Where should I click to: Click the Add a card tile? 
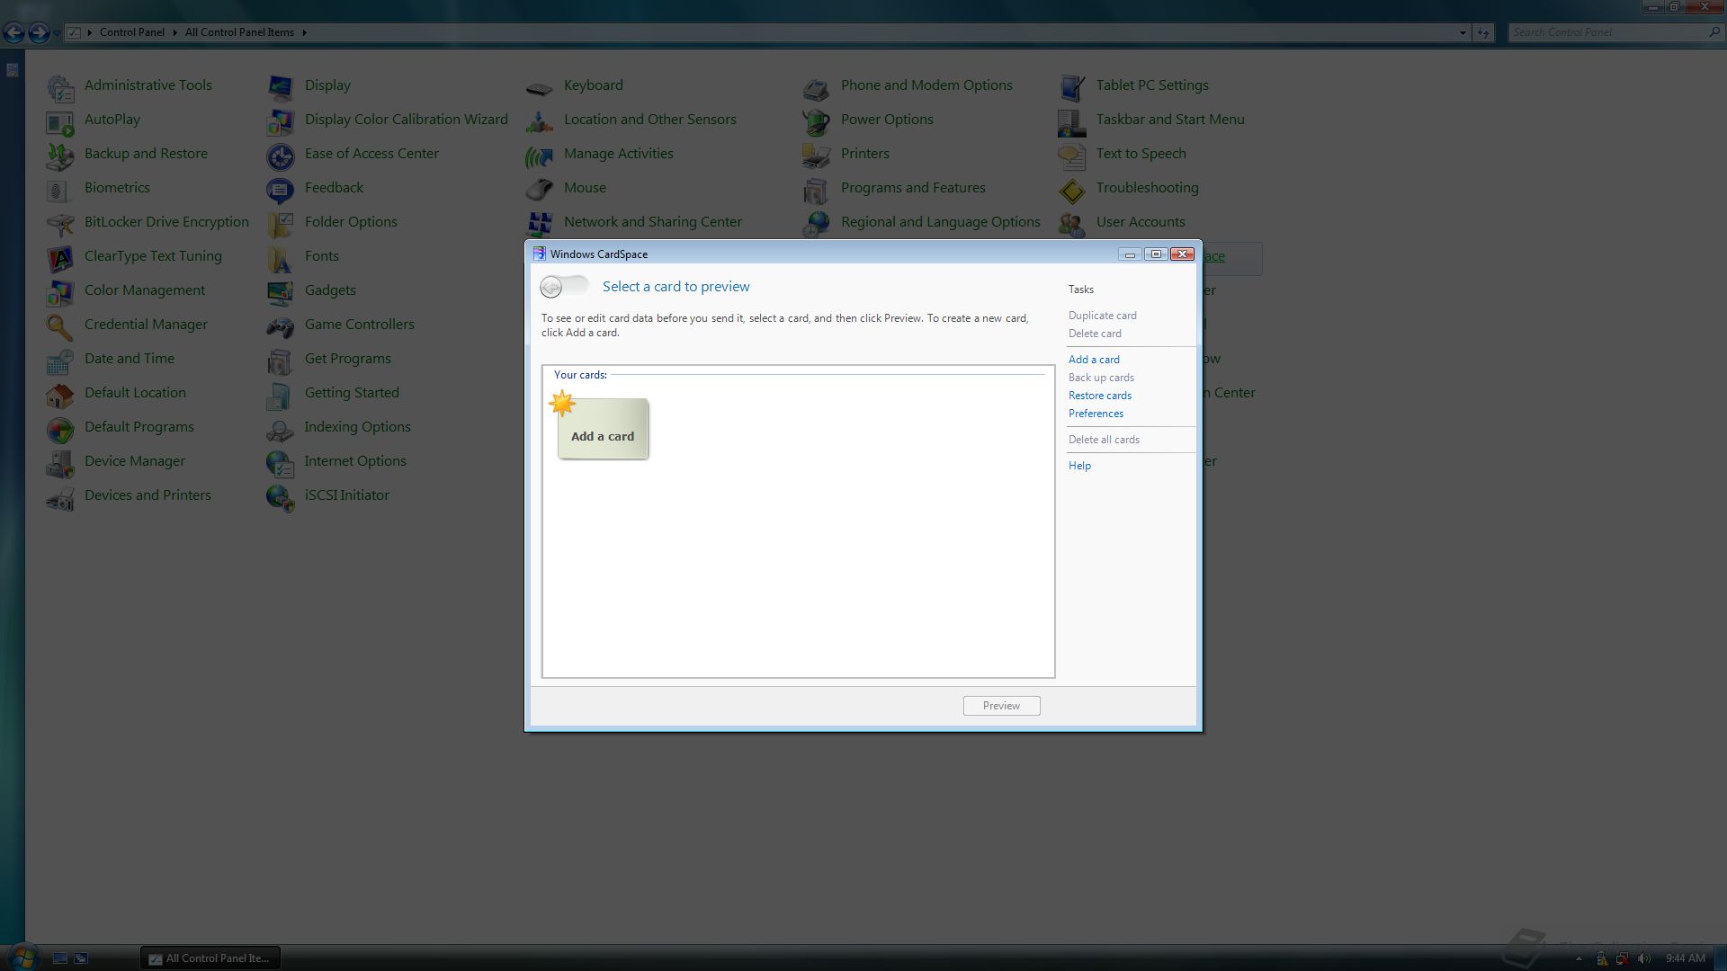click(x=602, y=428)
